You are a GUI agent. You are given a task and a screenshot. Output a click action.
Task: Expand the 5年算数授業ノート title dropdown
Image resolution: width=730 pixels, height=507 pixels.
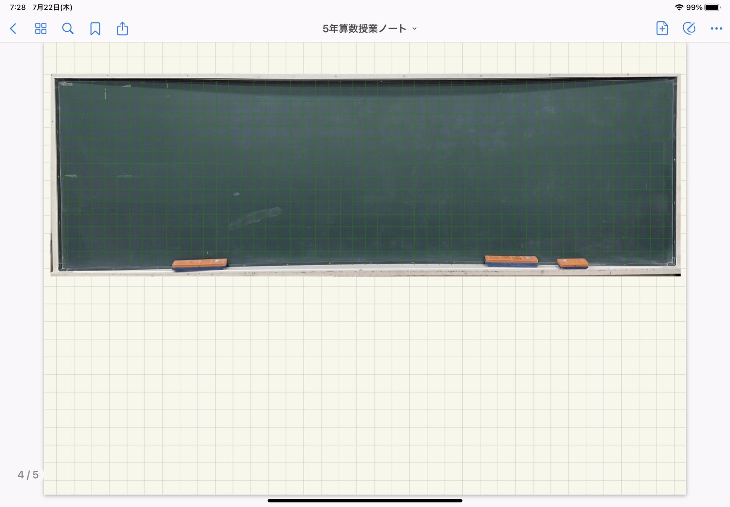370,29
